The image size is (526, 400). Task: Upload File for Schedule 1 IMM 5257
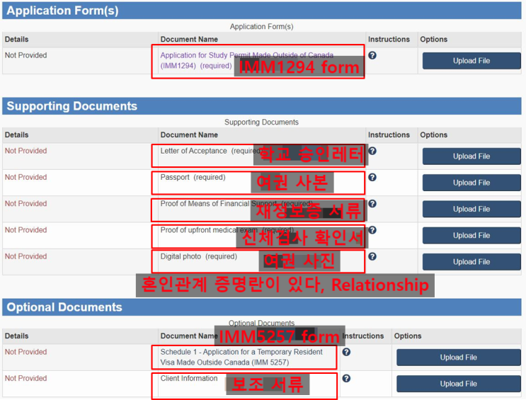(x=458, y=358)
